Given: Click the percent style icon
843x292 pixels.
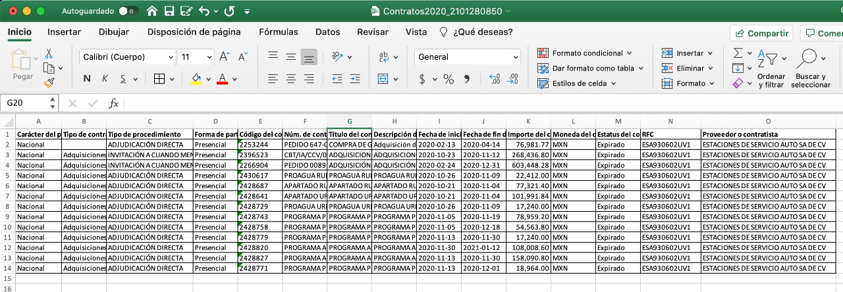Looking at the screenshot, I should point(449,79).
